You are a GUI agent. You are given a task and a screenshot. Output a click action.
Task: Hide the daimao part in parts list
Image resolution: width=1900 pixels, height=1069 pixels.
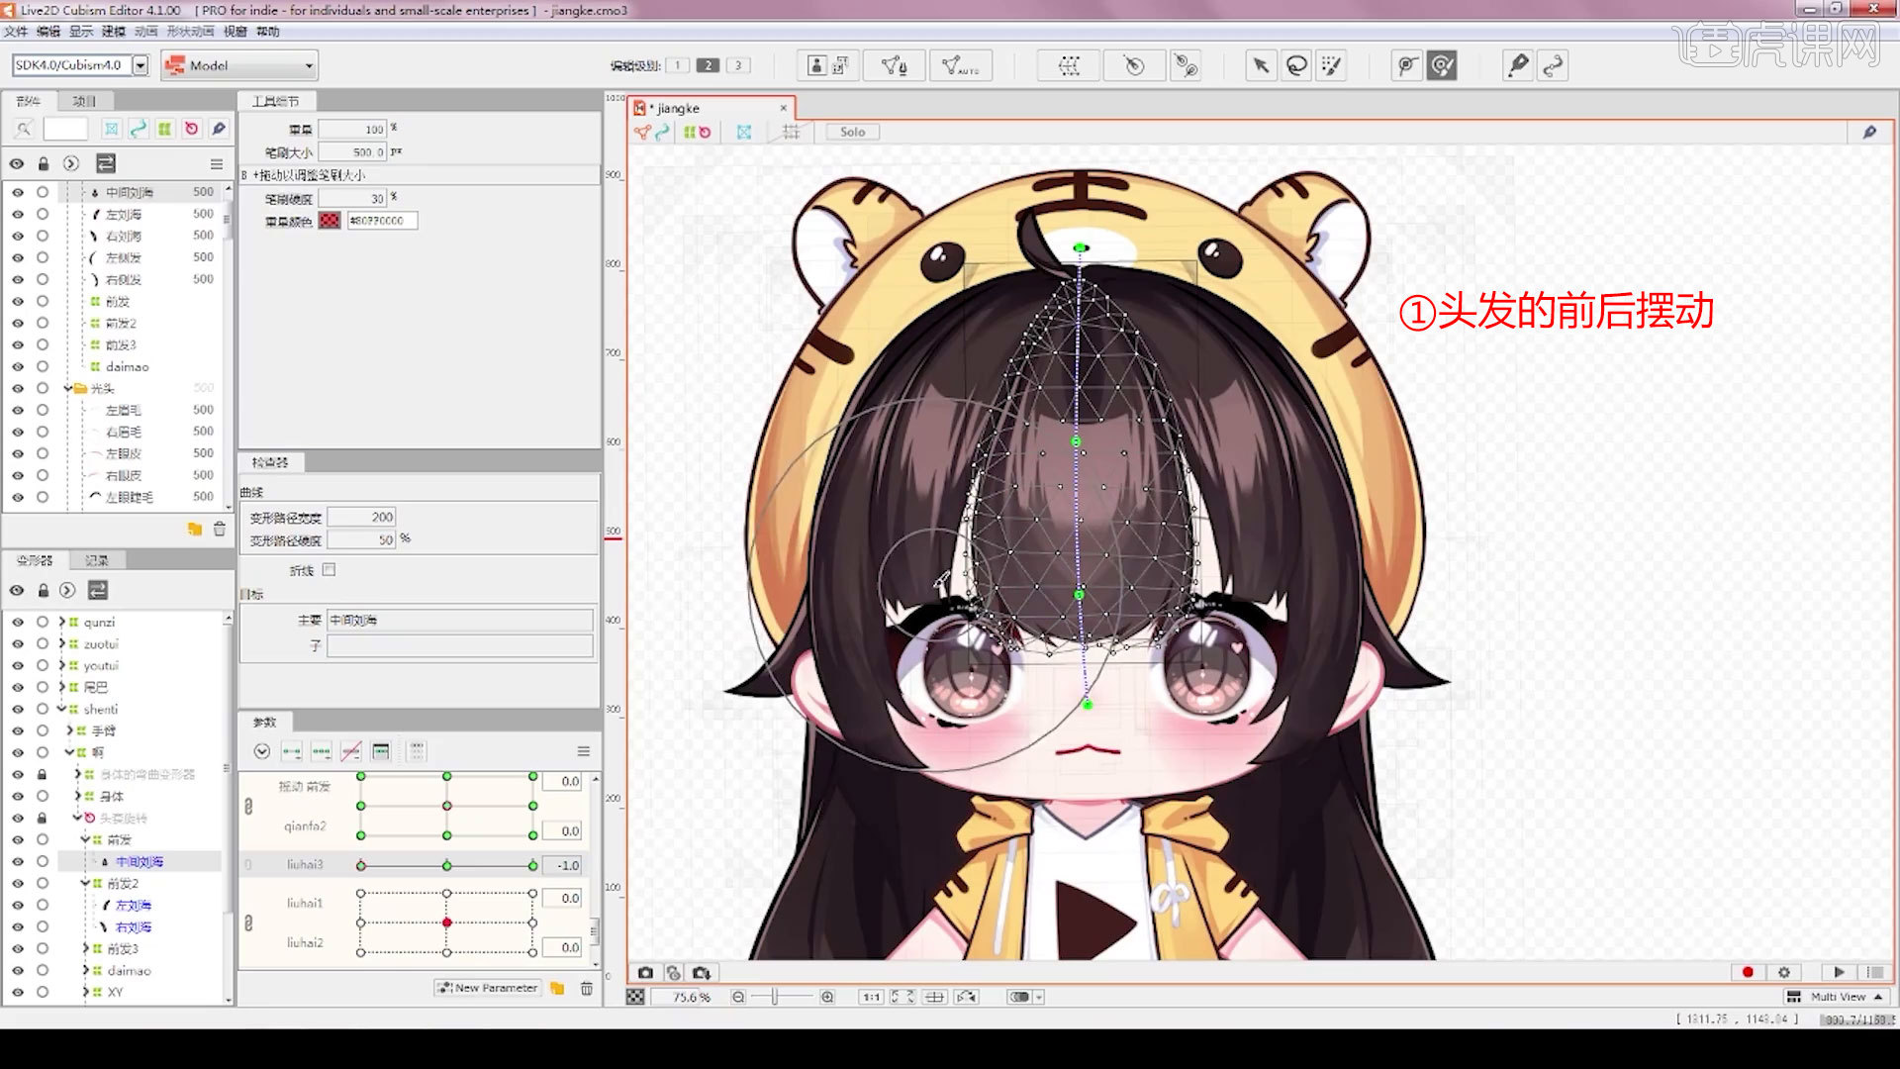coord(17,366)
